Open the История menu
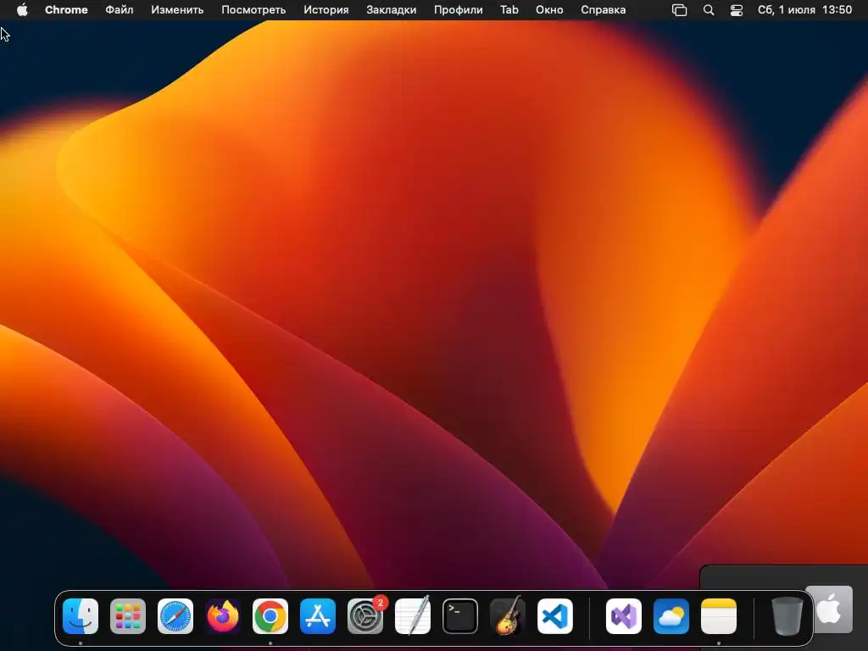This screenshot has width=868, height=651. point(326,10)
